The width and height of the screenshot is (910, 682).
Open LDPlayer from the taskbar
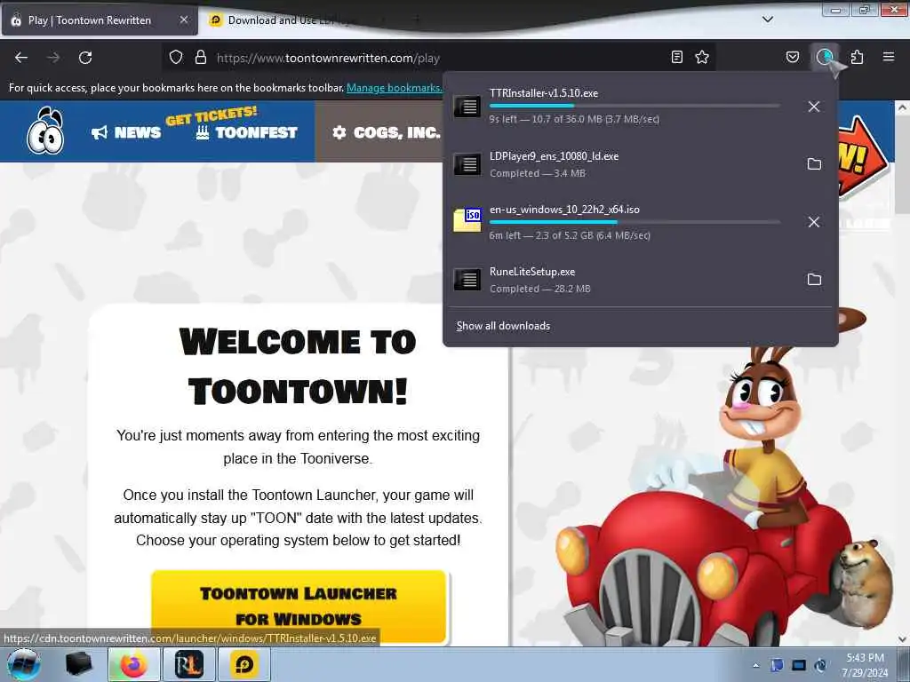(x=244, y=664)
